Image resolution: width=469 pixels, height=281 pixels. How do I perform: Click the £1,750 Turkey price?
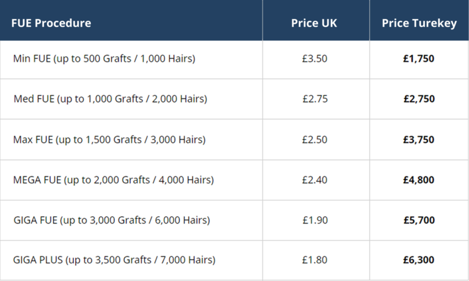419,59
